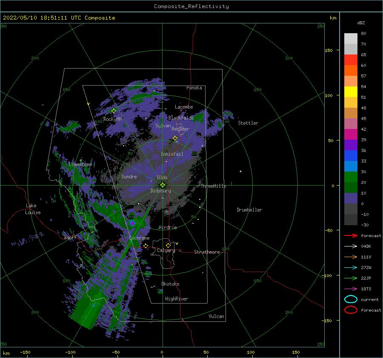Click the RockyMH label

pyautogui.click(x=112, y=119)
